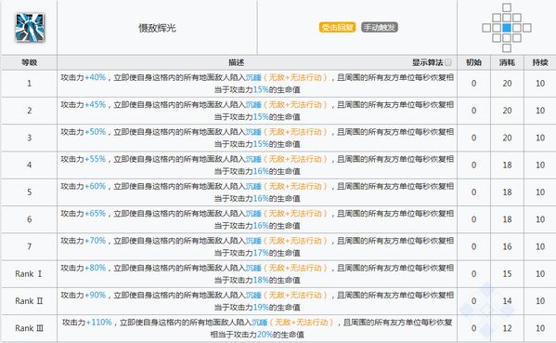
Task: Click the cost 16 in level 7 row
Action: pos(507,246)
